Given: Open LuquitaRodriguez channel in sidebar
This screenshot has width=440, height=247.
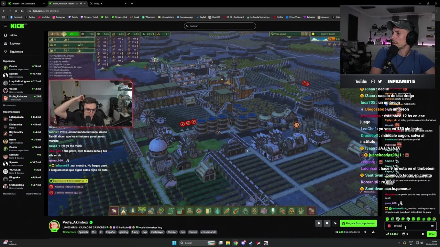Looking at the screenshot, I should tap(22, 83).
